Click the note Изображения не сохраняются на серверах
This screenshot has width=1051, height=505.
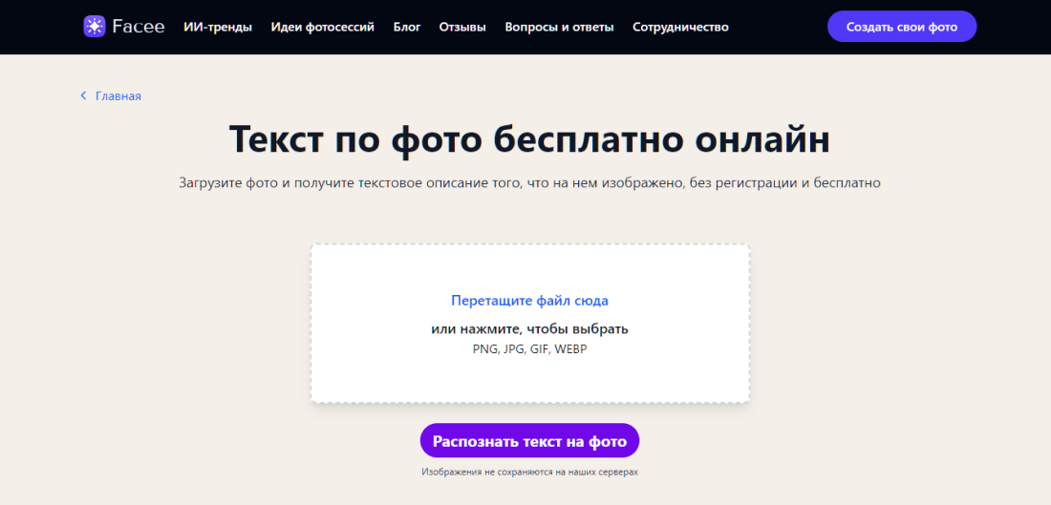pyautogui.click(x=529, y=472)
